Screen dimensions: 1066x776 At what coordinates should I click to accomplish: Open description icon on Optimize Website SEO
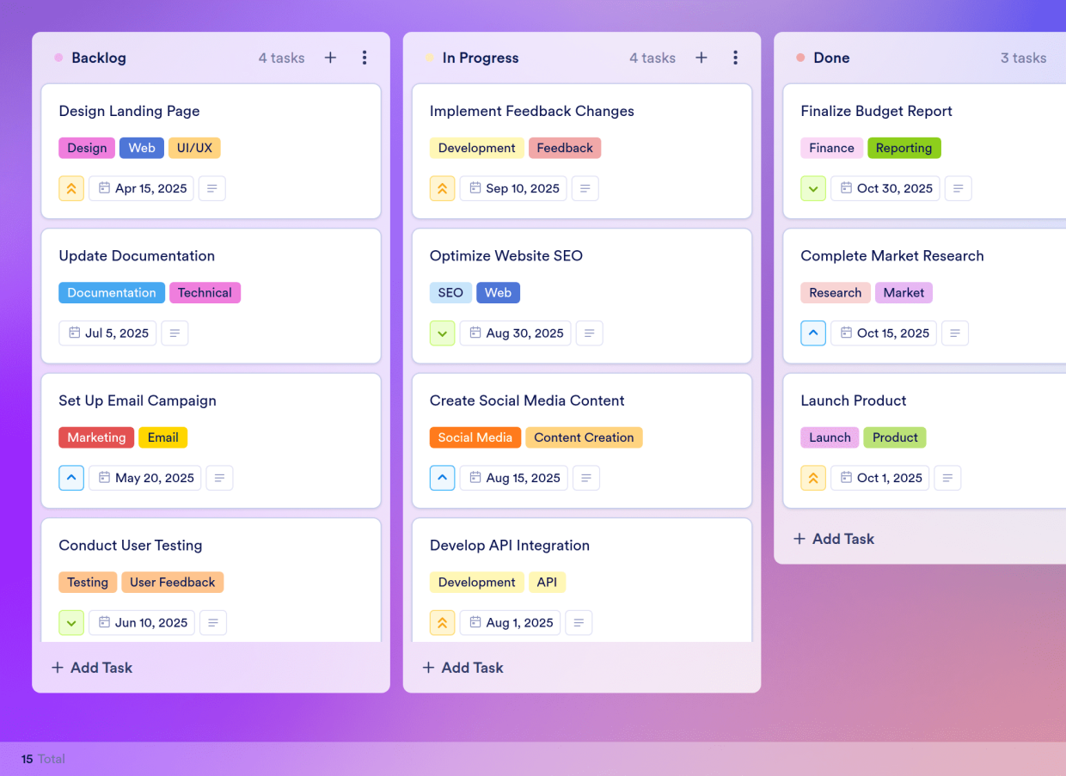click(x=589, y=333)
